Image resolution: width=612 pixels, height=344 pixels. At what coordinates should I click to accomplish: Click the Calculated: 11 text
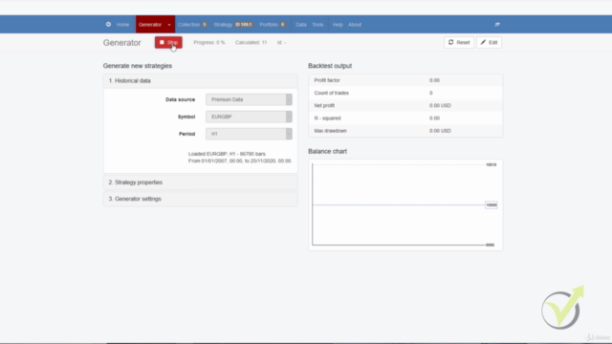[251, 42]
